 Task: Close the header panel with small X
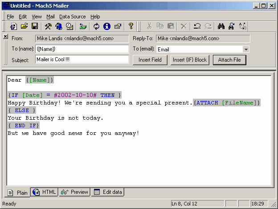coord(5,37)
